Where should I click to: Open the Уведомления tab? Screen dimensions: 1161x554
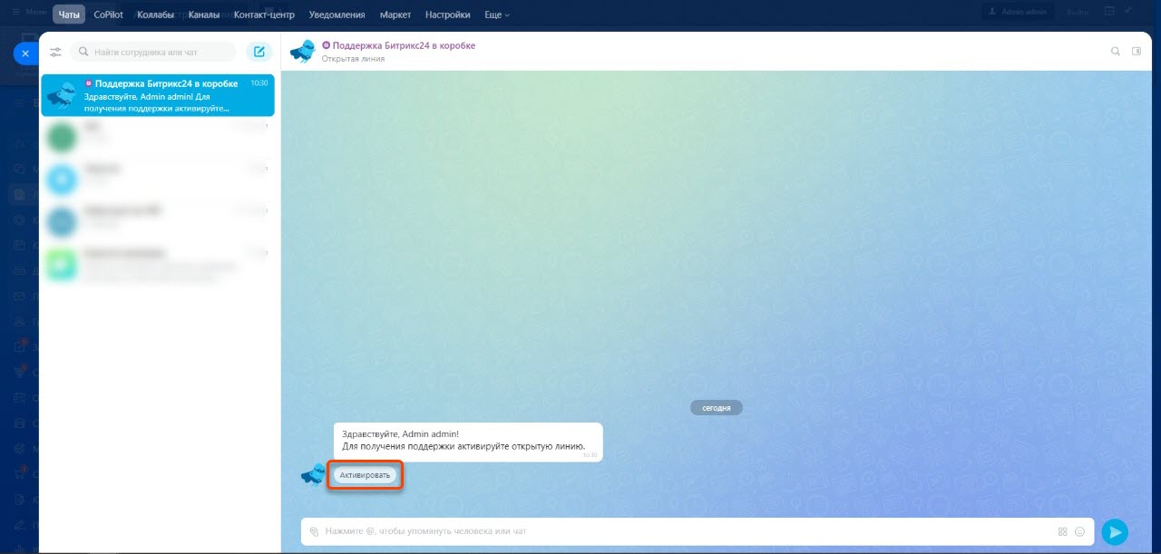[337, 15]
